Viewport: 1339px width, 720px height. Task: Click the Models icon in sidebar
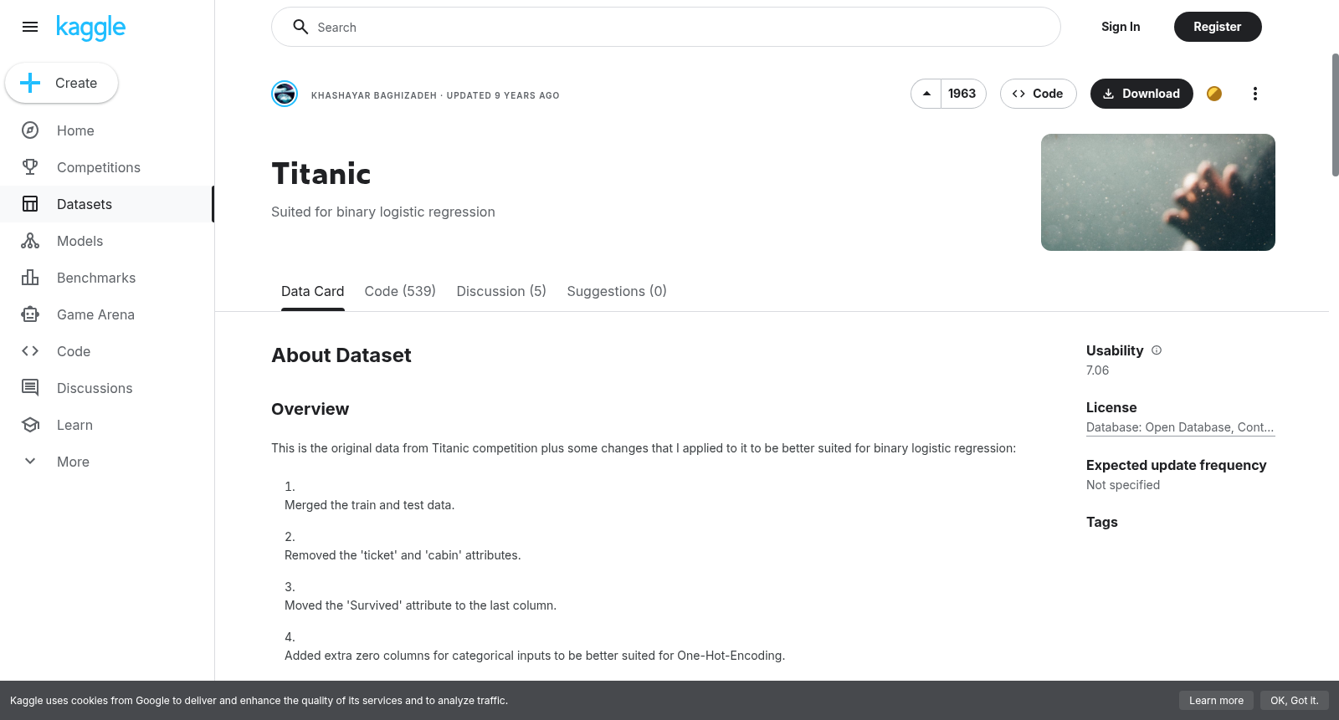[30, 241]
